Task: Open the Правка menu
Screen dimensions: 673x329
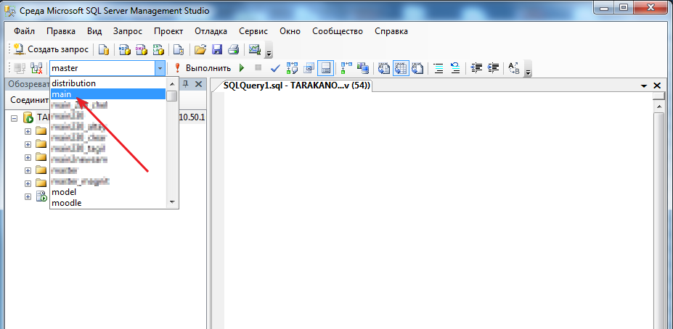Action: click(x=61, y=31)
